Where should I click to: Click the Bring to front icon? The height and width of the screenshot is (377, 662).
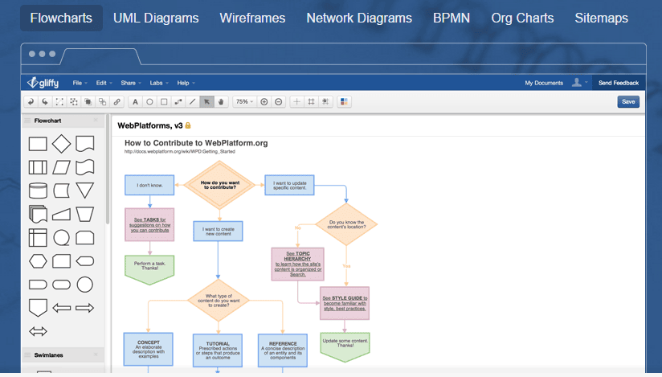click(x=88, y=102)
